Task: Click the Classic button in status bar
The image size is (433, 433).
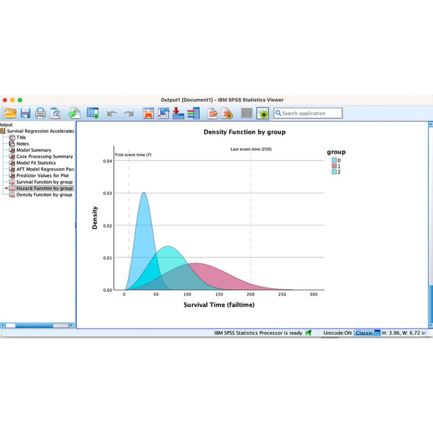Action: coord(364,333)
